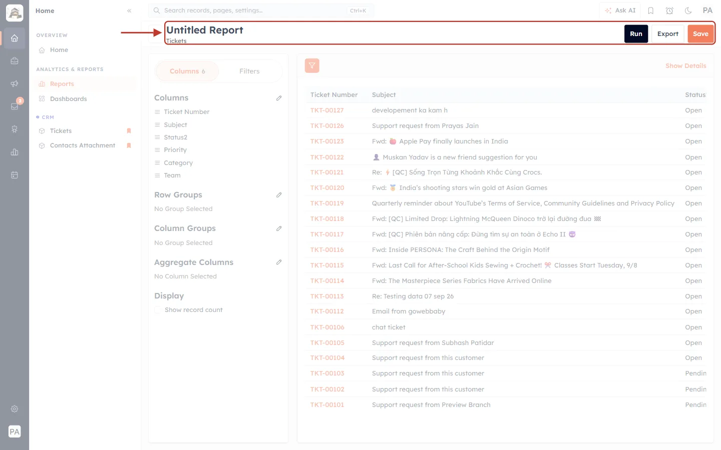
Task: Open the settings gear in left rail
Action: coord(15,408)
